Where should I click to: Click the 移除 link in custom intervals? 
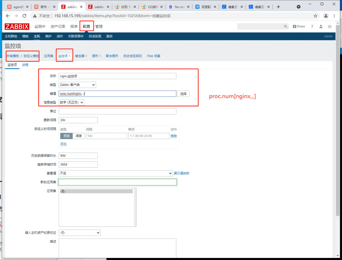pos(174,136)
